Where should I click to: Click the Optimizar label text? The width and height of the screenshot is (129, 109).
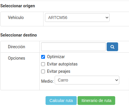tap(56, 57)
